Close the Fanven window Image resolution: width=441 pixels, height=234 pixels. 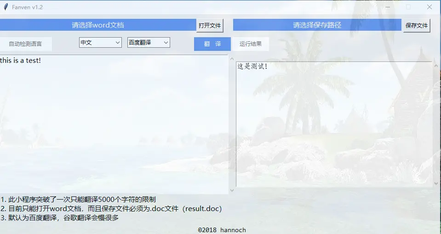[x=430, y=7]
